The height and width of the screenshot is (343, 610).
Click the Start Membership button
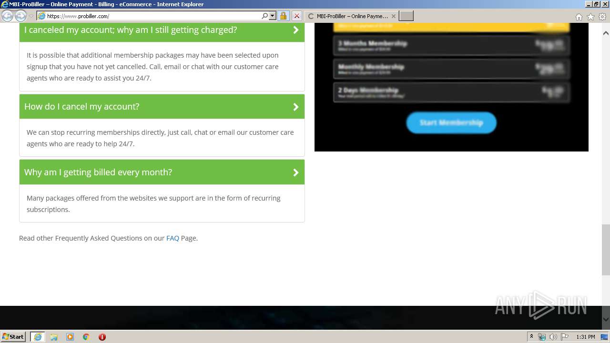click(x=451, y=122)
